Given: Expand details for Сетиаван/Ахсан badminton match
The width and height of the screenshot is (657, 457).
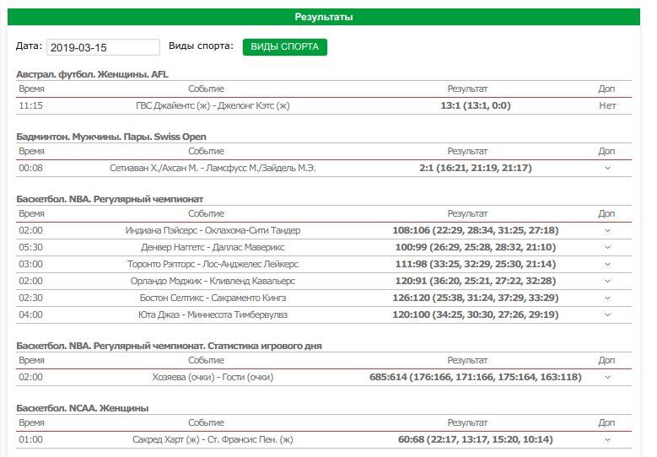Looking at the screenshot, I should [x=607, y=168].
